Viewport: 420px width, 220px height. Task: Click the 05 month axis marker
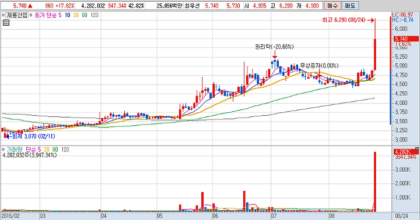pyautogui.click(x=160, y=216)
